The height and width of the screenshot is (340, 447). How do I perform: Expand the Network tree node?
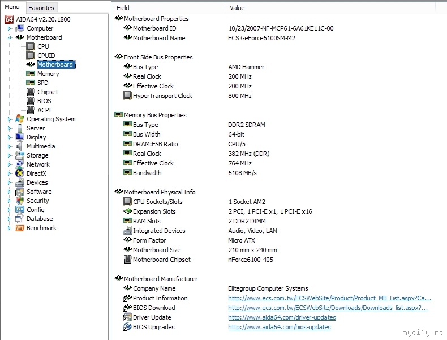pyautogui.click(x=9, y=164)
